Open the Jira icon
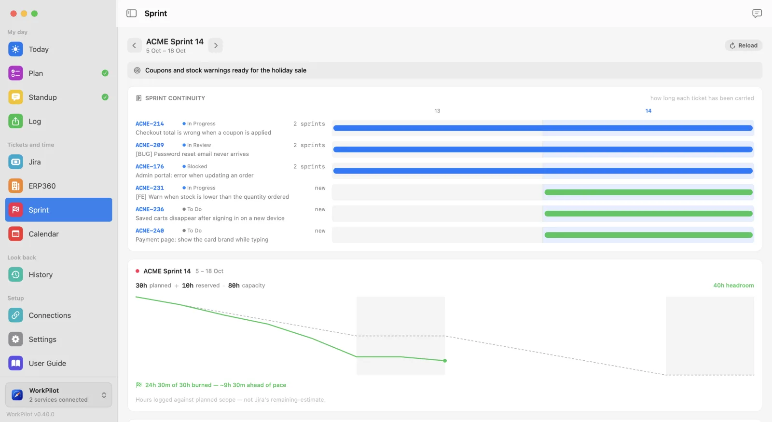This screenshot has height=422, width=772. coord(15,162)
